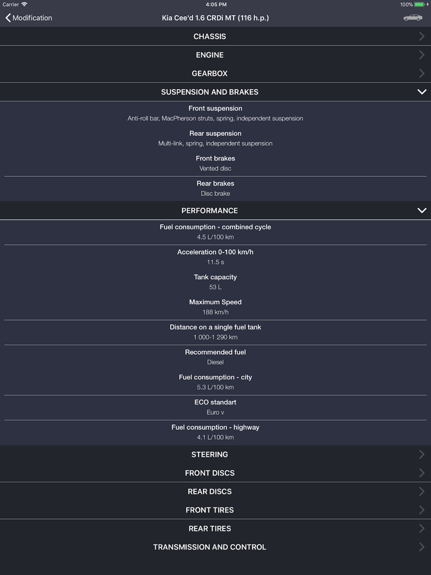Select the REAR TIRES section header

point(215,528)
